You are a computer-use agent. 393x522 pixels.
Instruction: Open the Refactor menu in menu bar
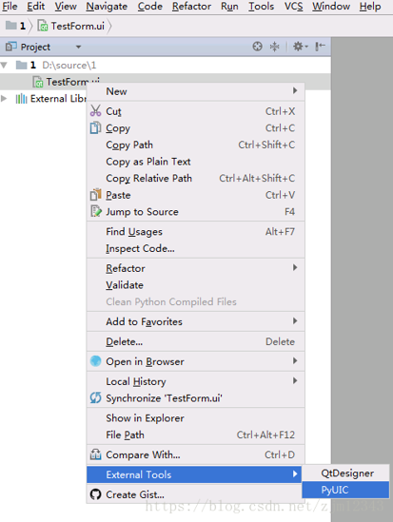[191, 7]
